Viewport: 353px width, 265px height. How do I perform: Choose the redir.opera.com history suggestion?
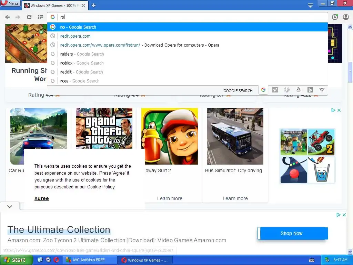[187, 36]
